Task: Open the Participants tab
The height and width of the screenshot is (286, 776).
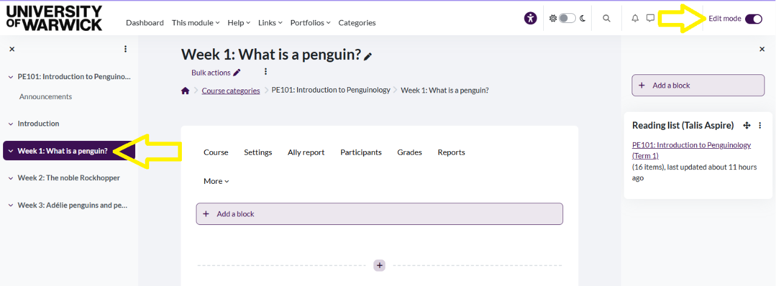Action: [361, 152]
